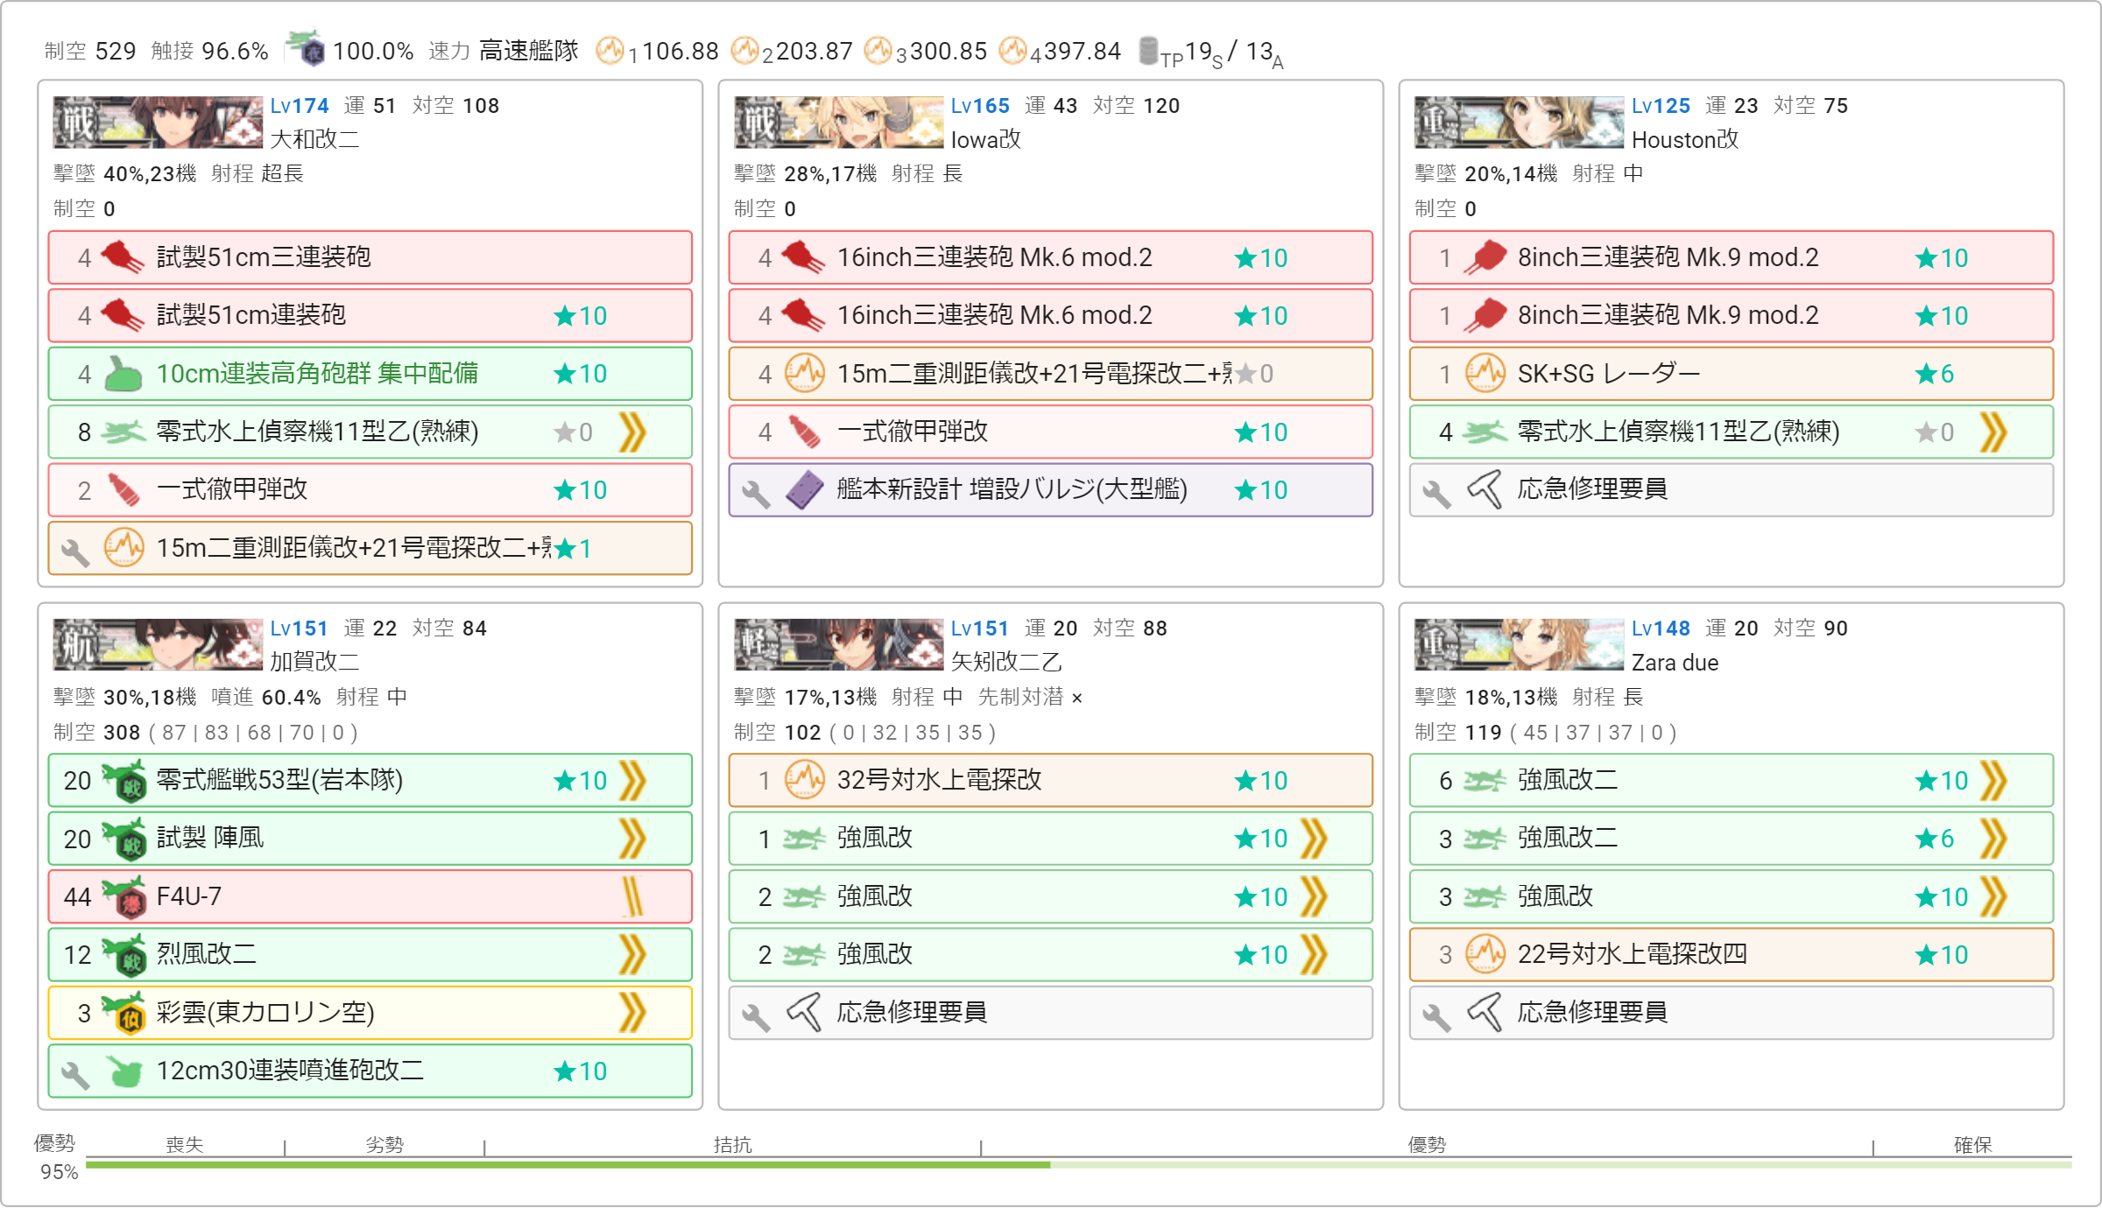Click the seaplane fighter icon on Zara due's first 強風改二
This screenshot has width=2102, height=1208.
tap(1485, 781)
